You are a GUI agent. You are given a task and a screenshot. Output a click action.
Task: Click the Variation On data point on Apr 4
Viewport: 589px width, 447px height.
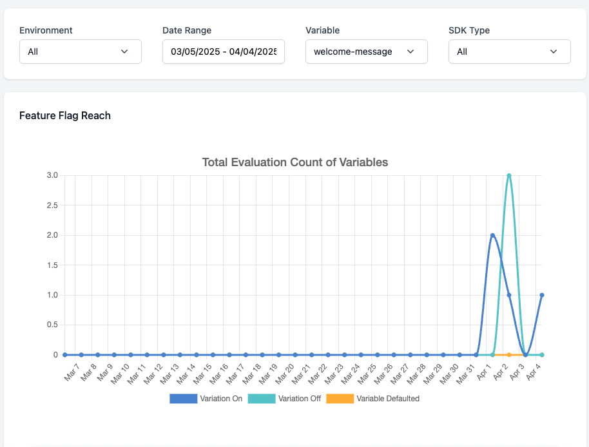[542, 295]
